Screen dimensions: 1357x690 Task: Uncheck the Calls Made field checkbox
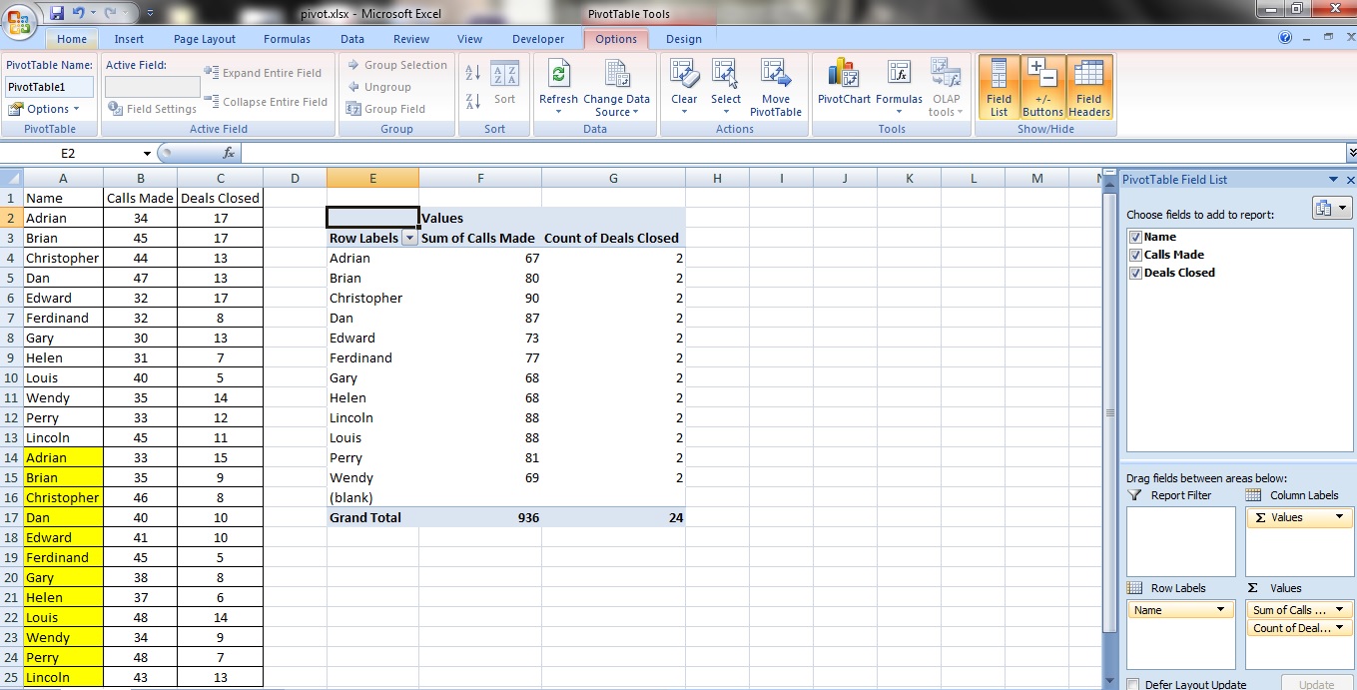tap(1135, 255)
